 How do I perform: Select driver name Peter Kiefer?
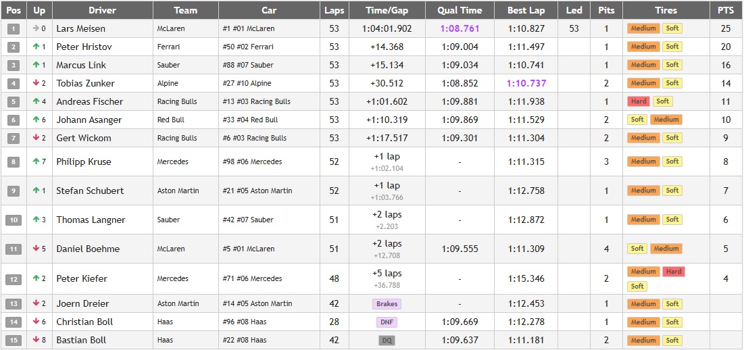click(x=82, y=278)
